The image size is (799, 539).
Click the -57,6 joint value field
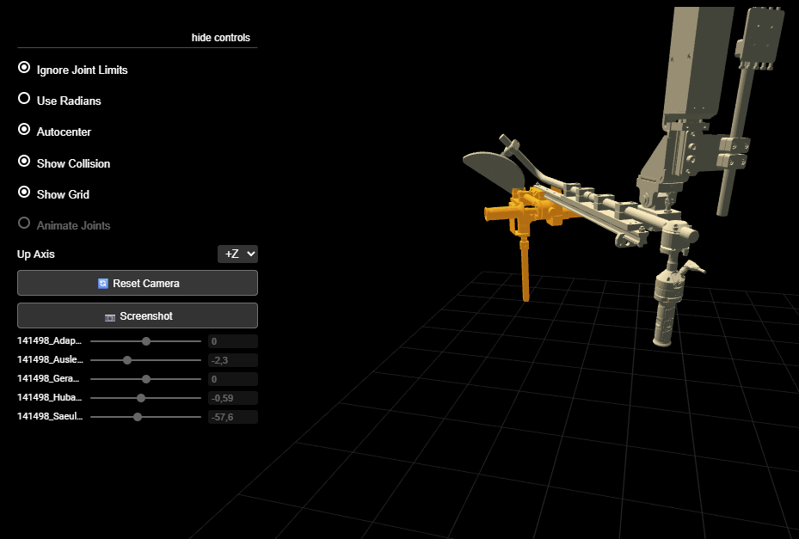point(232,417)
